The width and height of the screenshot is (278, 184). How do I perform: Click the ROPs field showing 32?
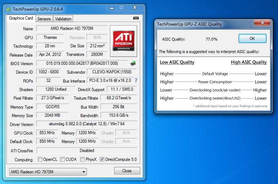coord(48,80)
